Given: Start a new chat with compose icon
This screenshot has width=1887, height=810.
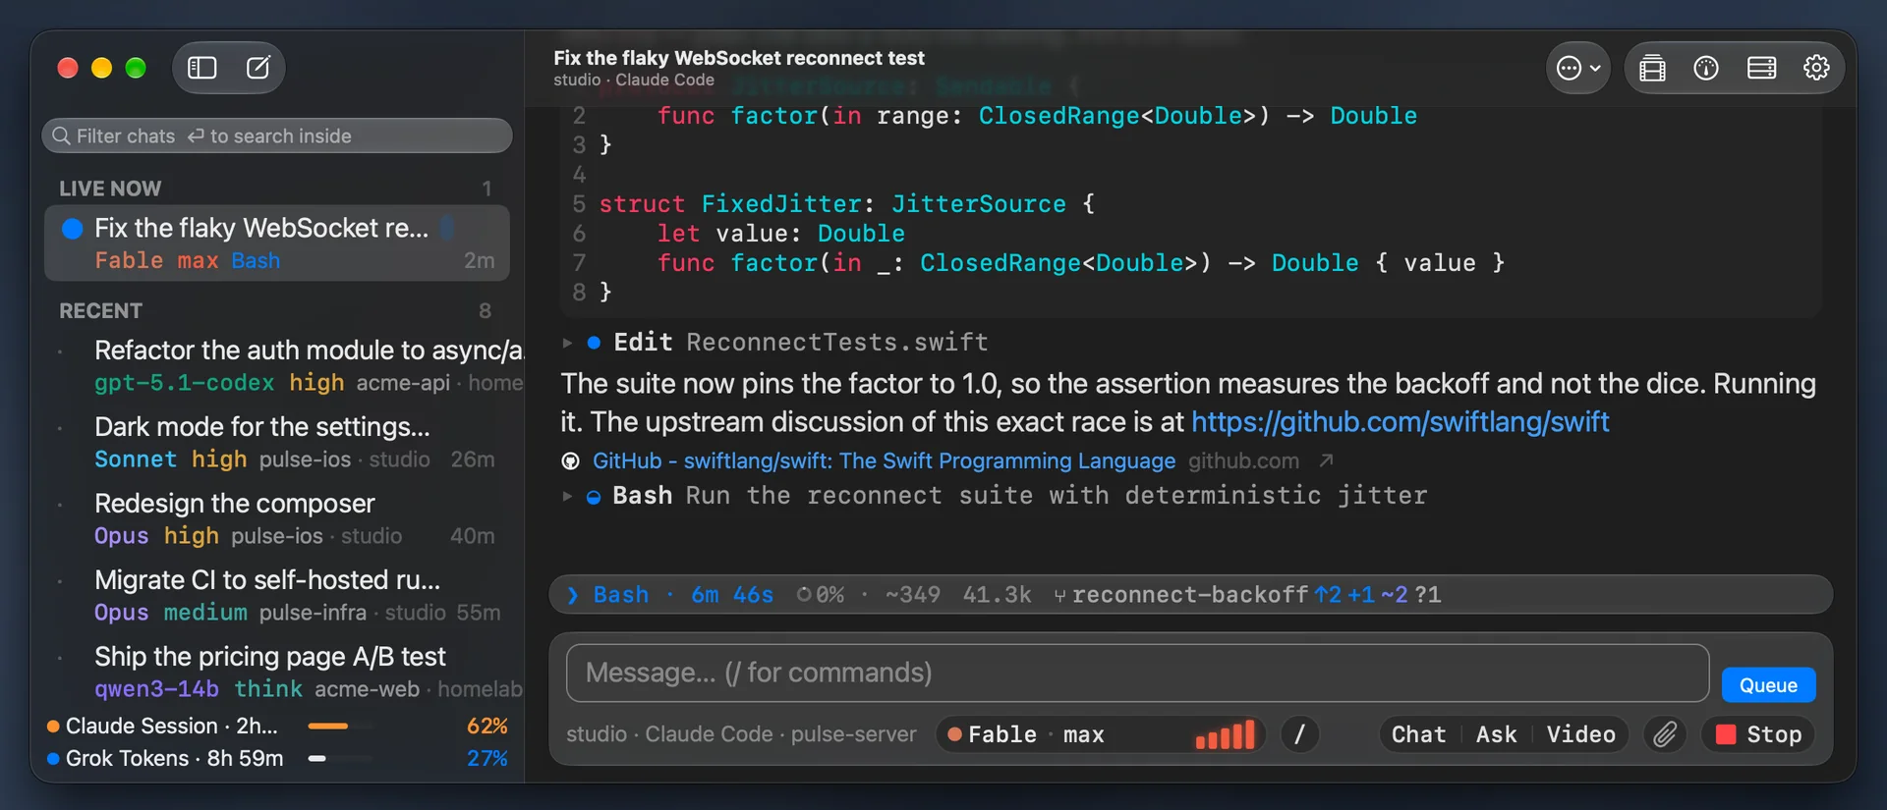Looking at the screenshot, I should (257, 68).
